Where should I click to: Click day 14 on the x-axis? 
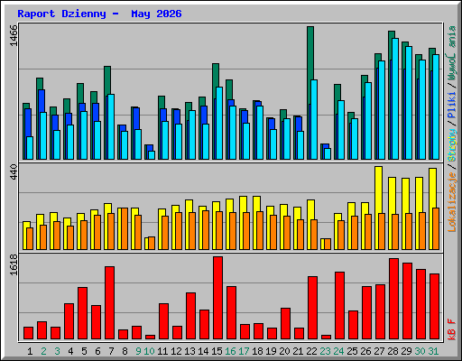[x=203, y=351]
